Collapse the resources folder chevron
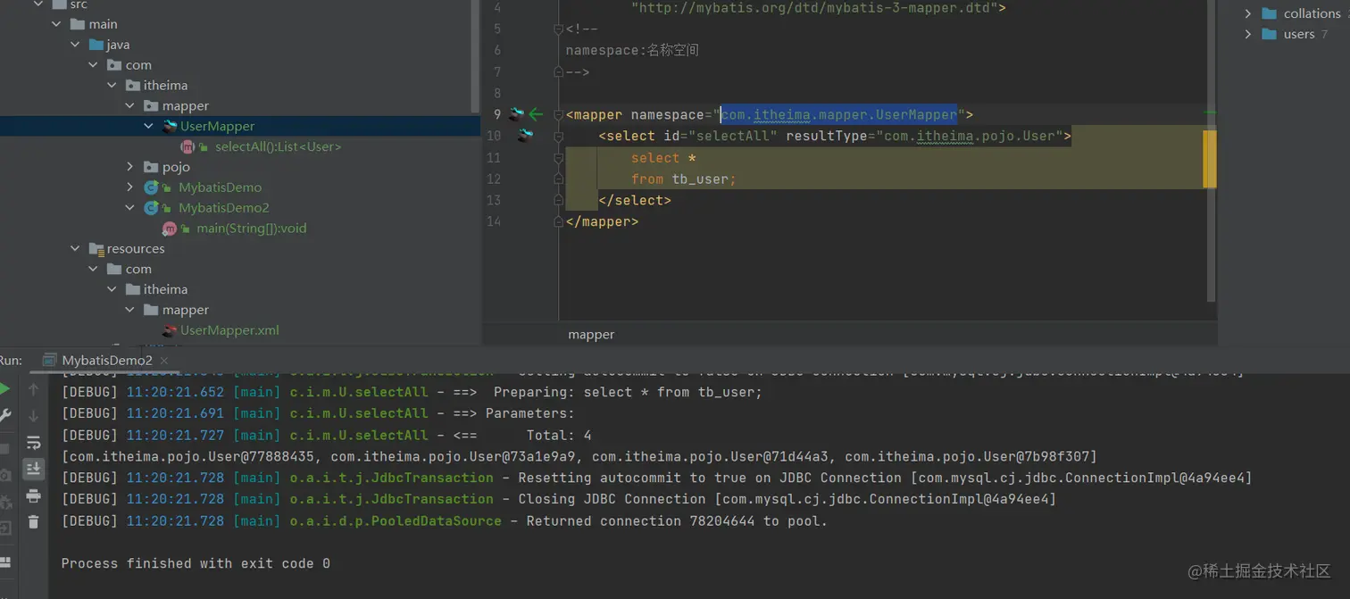This screenshot has height=599, width=1350. coord(76,248)
